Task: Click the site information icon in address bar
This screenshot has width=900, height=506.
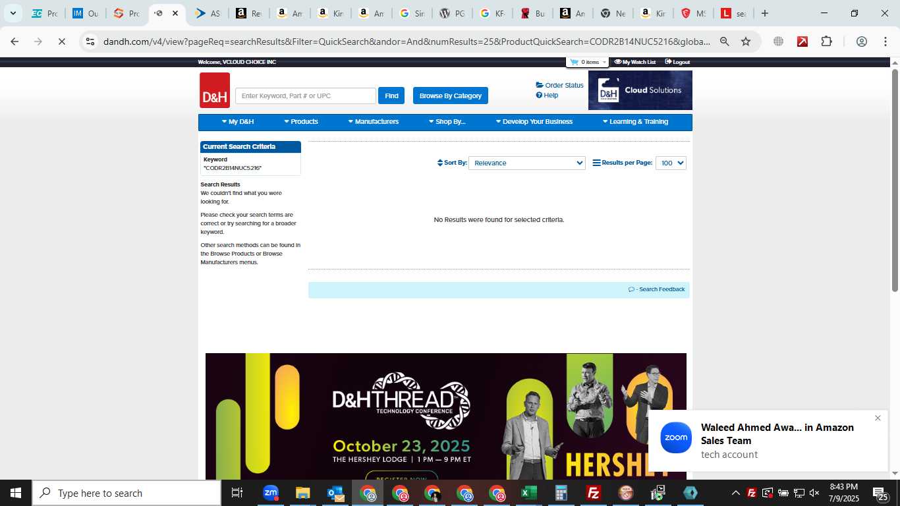Action: [x=90, y=42]
